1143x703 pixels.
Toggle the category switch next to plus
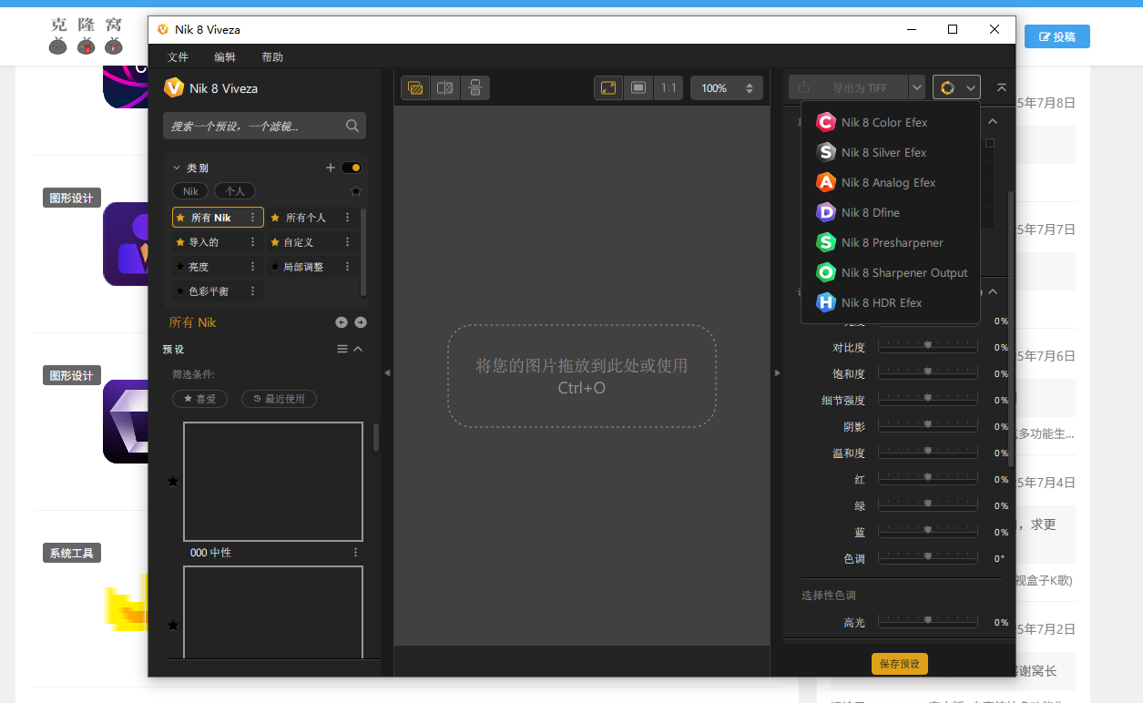[x=352, y=168]
